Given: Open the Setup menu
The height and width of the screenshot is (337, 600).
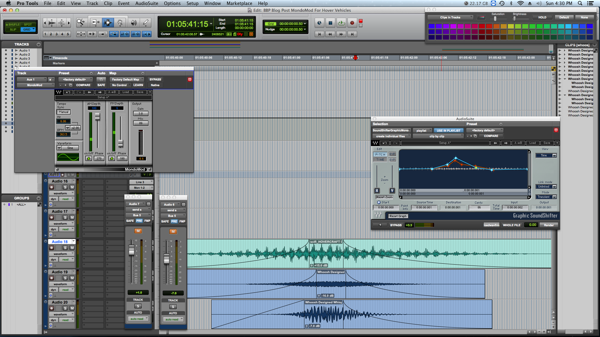Looking at the screenshot, I should [x=192, y=3].
